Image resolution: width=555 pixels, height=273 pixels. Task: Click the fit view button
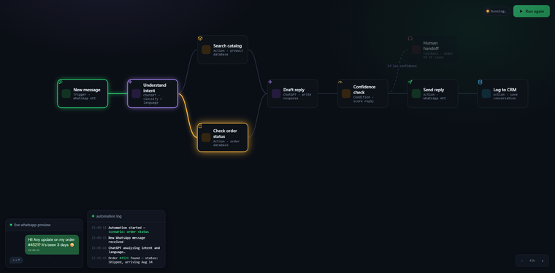coord(532,261)
